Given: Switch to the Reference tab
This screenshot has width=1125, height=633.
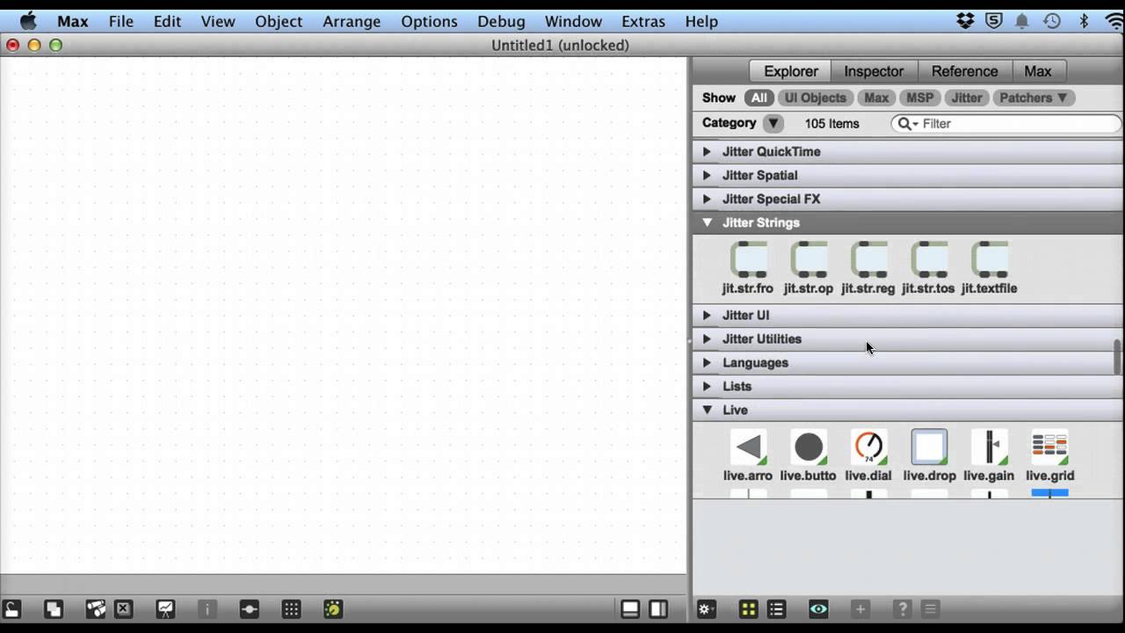Looking at the screenshot, I should point(964,71).
